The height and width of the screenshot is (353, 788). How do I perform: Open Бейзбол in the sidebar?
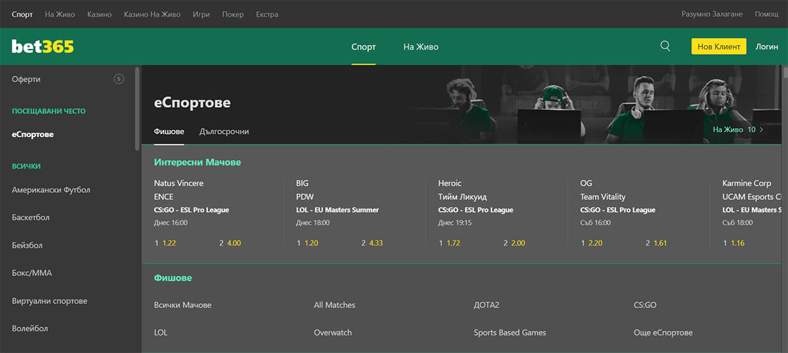[27, 245]
